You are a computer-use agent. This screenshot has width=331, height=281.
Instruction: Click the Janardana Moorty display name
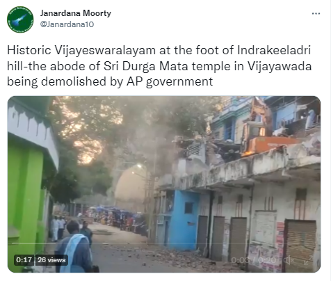(76, 13)
